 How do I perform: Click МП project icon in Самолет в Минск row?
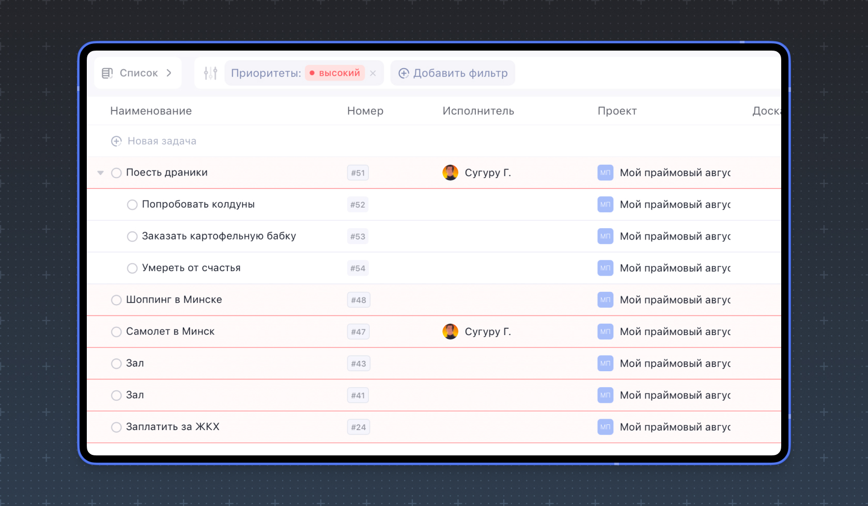coord(606,331)
